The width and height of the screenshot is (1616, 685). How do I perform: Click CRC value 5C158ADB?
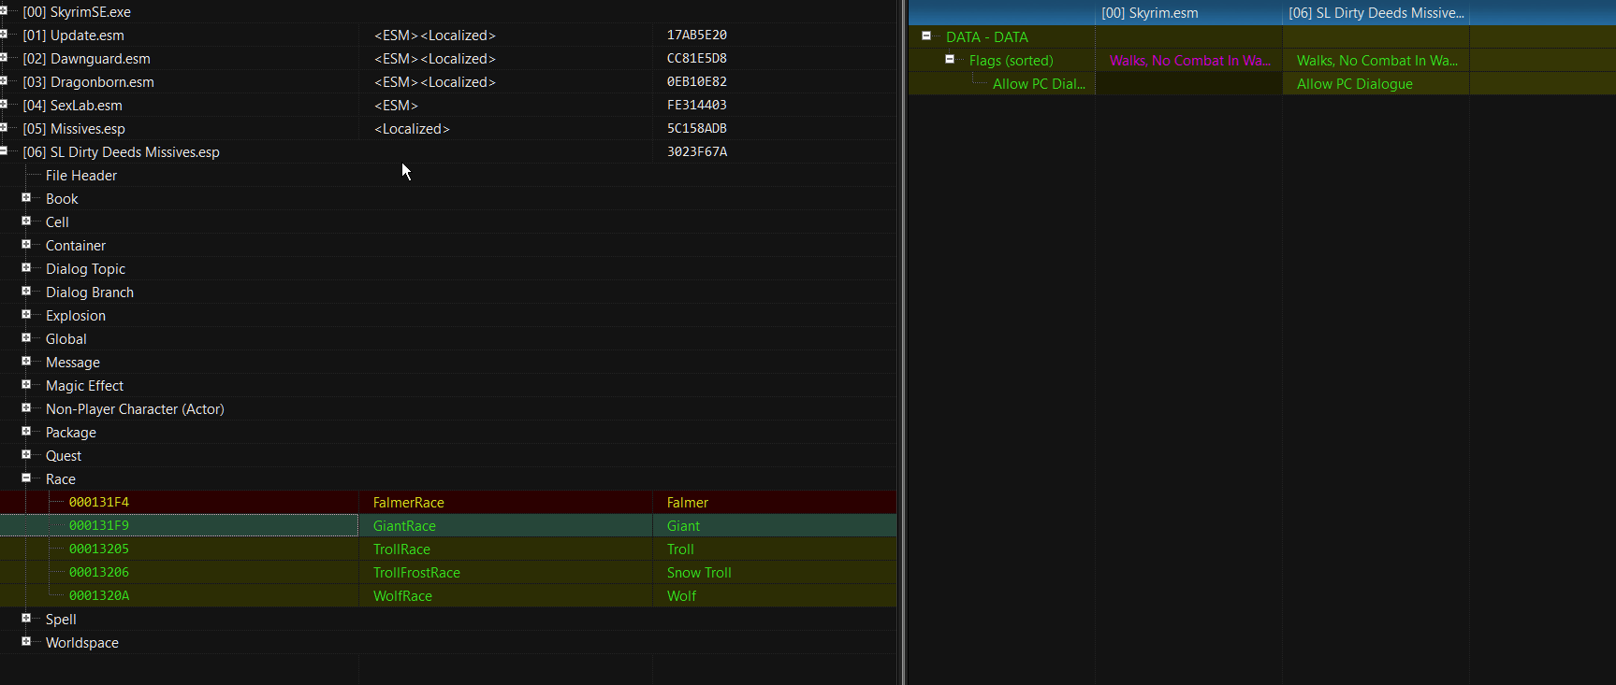click(x=697, y=129)
